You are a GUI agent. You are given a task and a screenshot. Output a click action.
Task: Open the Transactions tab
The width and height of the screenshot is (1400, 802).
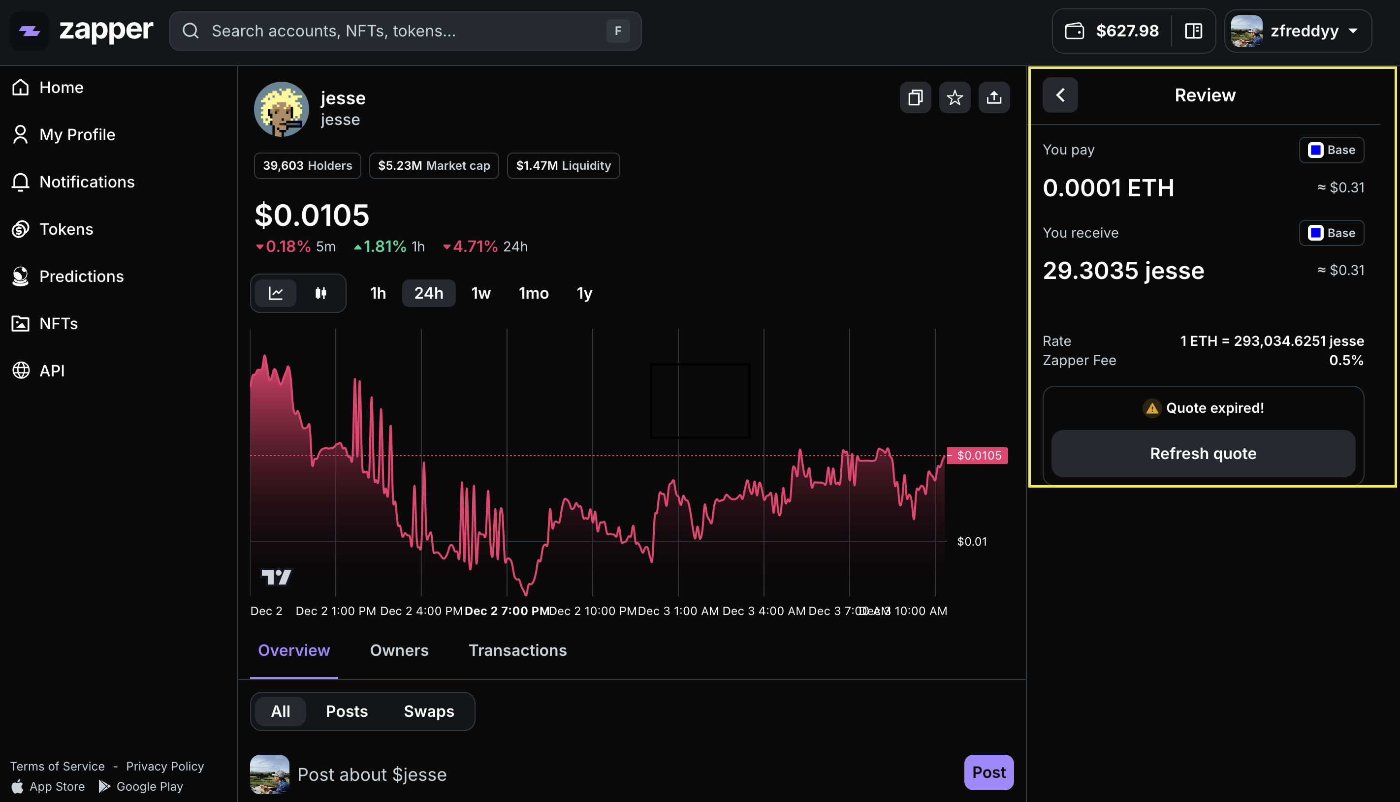point(517,650)
